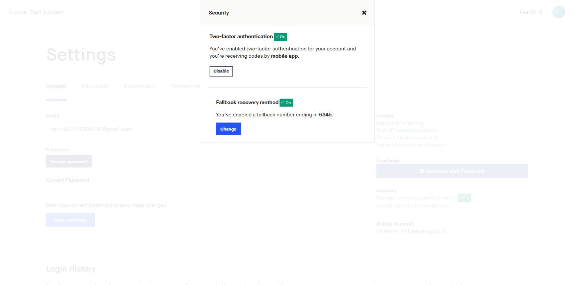Image resolution: width=574 pixels, height=285 pixels.
Task: Open the Explore link in the header
Action: click(17, 12)
